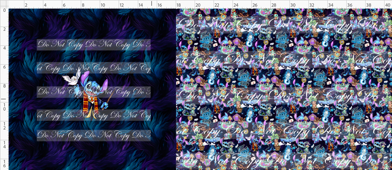Click the 24 mark on the horizontal ruler
This screenshot has width=392, height=170.
pyautogui.click(x=236, y=6)
